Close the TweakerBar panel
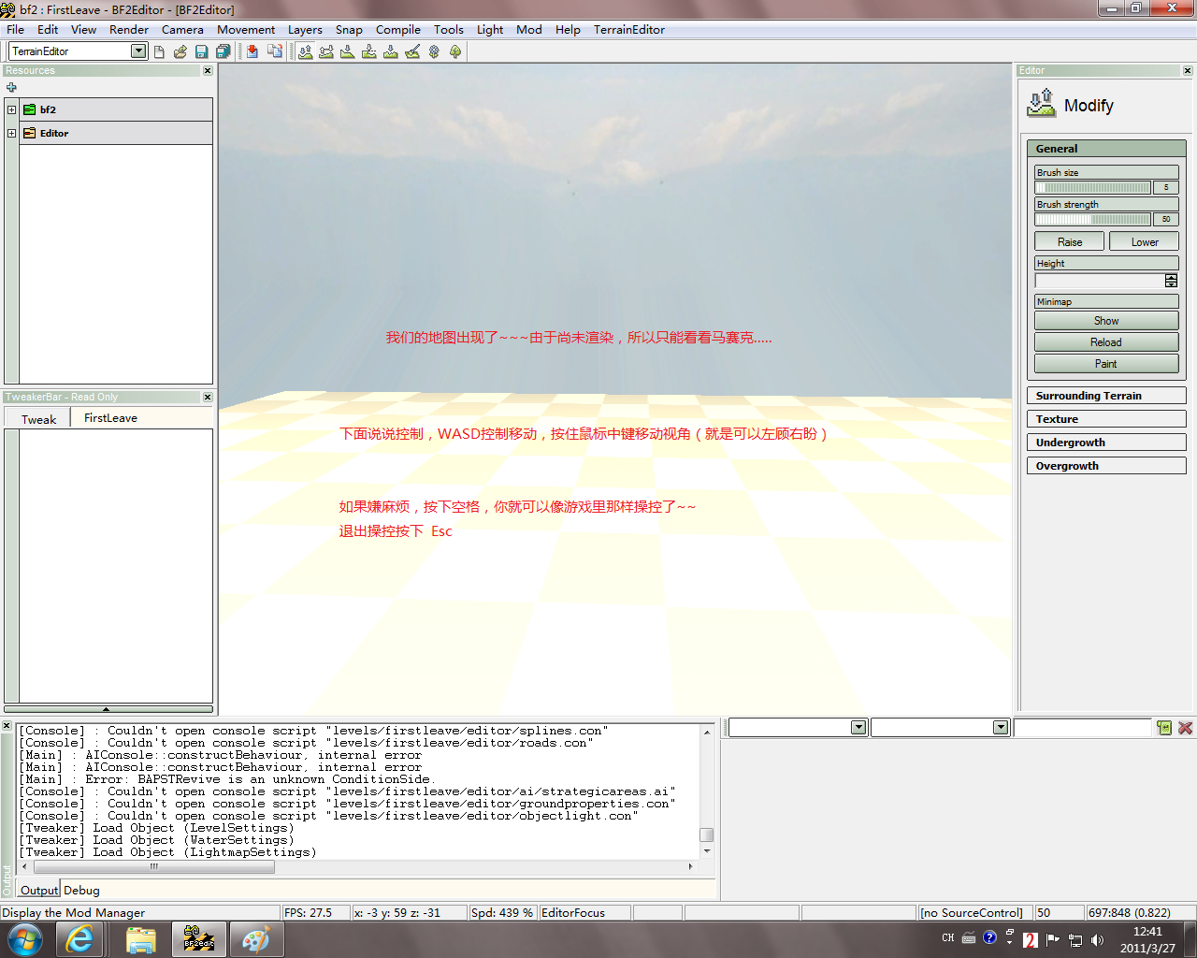 point(208,398)
